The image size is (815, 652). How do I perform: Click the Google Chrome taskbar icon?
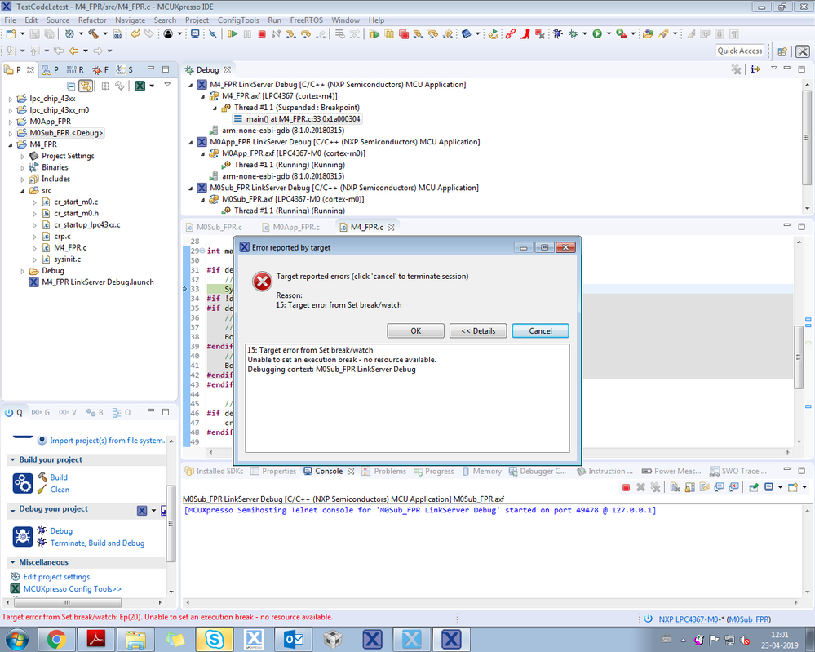tap(56, 639)
